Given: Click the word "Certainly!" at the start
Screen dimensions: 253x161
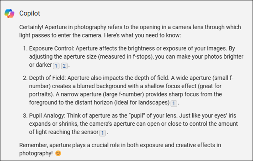Looking at the screenshot, I should 31,27.
